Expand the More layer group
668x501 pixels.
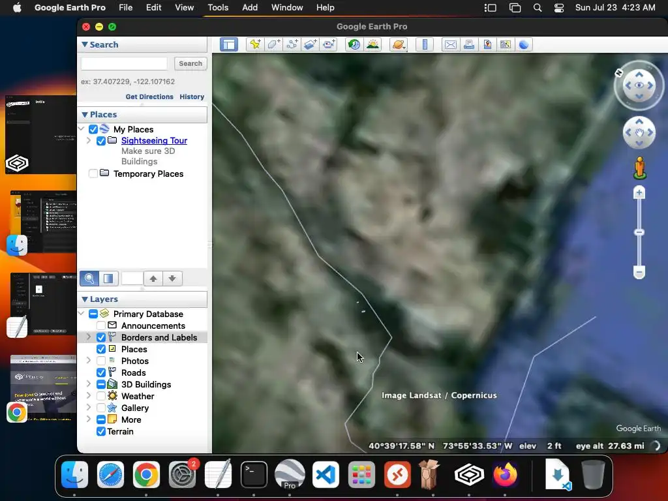pyautogui.click(x=89, y=419)
